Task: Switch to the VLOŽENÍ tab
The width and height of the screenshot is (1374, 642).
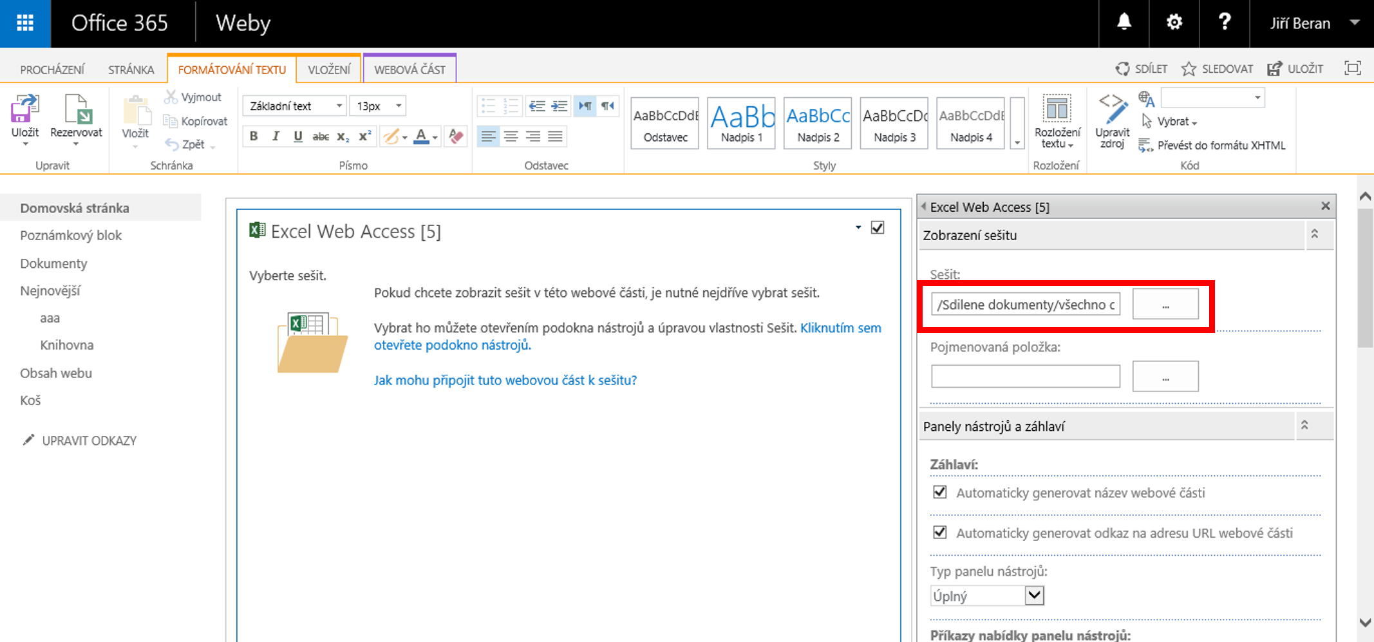Action: [x=329, y=70]
